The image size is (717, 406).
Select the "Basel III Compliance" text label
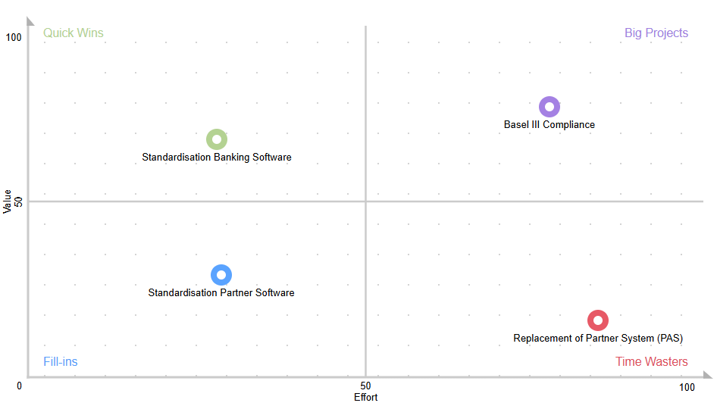[x=549, y=125]
